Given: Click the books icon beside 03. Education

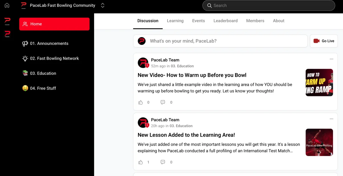Looking at the screenshot, I should click(25, 73).
